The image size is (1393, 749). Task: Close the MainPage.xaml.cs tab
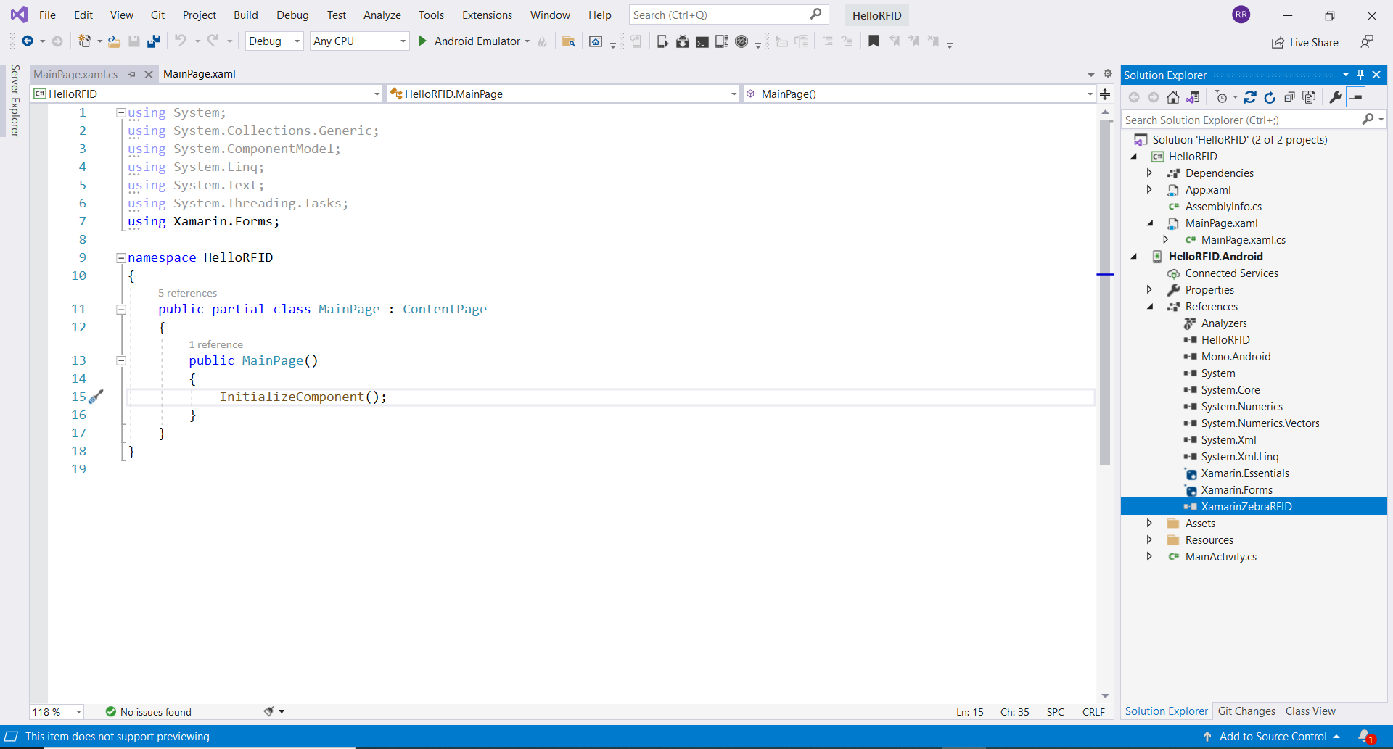point(149,74)
